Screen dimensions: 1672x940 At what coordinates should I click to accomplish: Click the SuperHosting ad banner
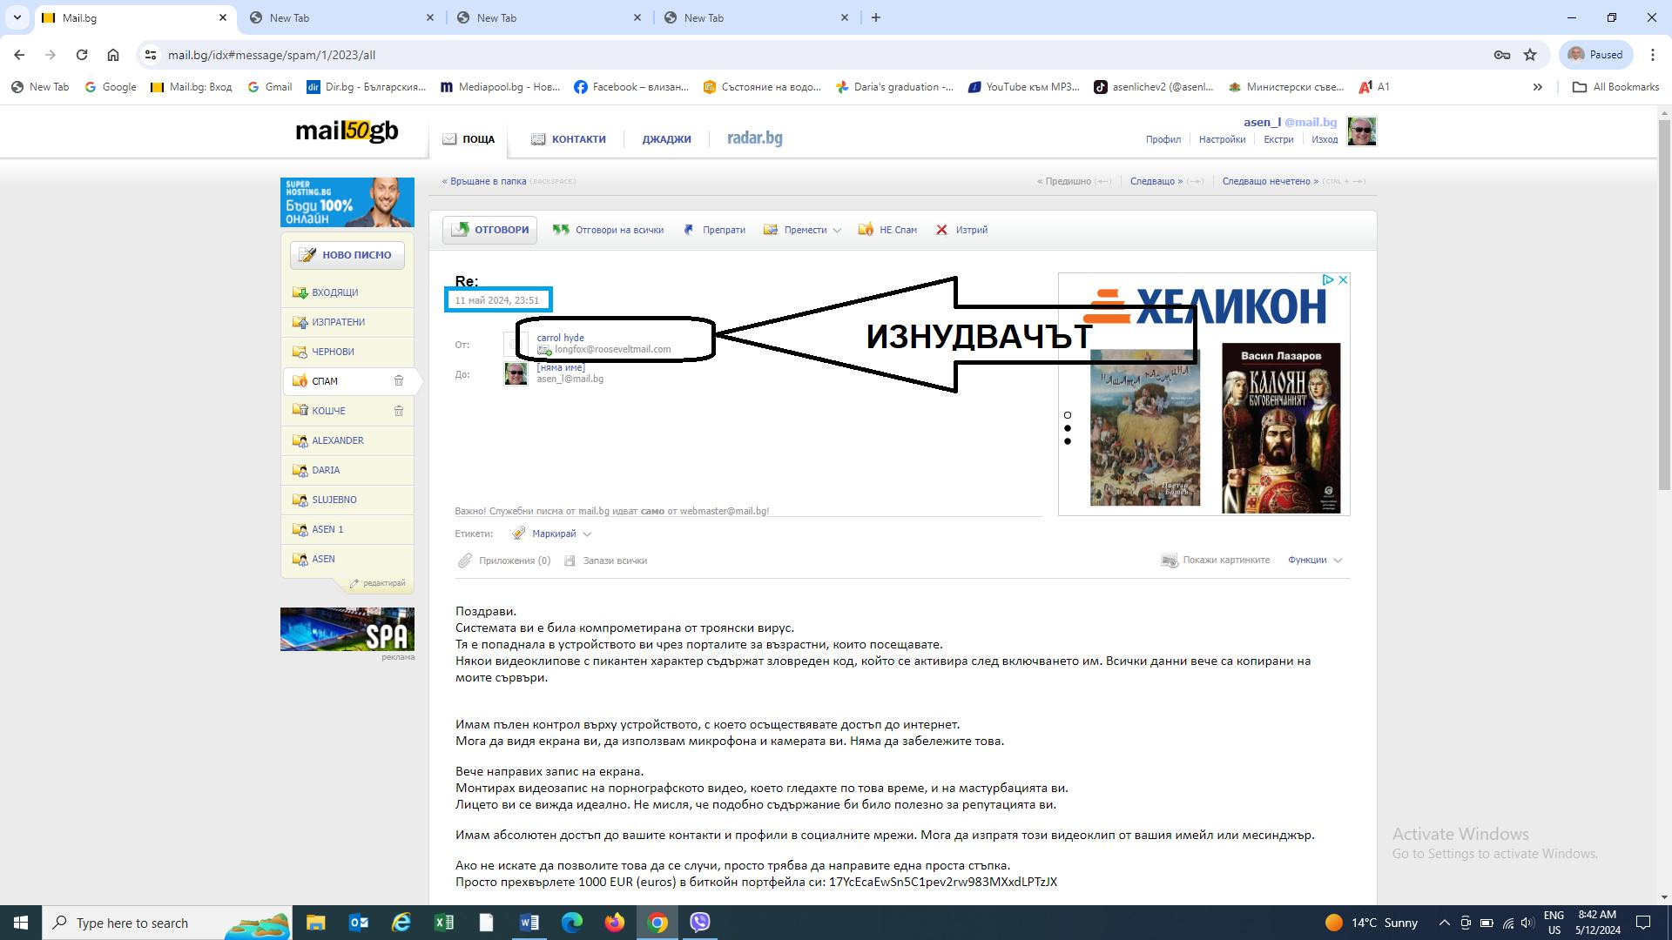point(347,202)
